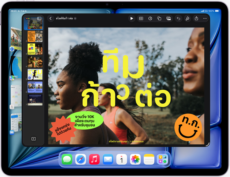Undo the last edit
The height and width of the screenshot is (177, 230).
pyautogui.click(x=178, y=18)
